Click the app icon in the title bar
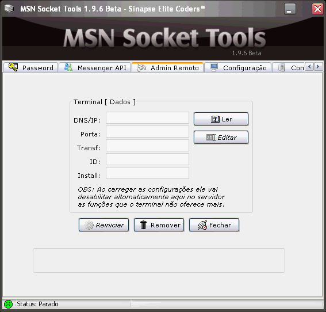The width and height of the screenshot is (326, 312). pos(9,9)
